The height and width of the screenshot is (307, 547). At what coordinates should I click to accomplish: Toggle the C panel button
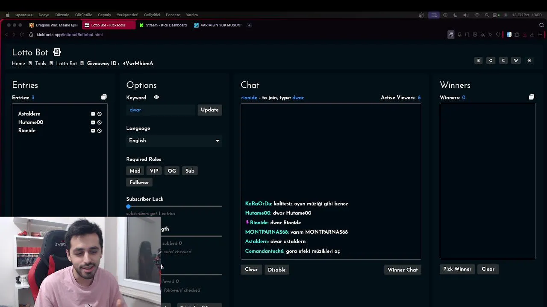pos(503,61)
